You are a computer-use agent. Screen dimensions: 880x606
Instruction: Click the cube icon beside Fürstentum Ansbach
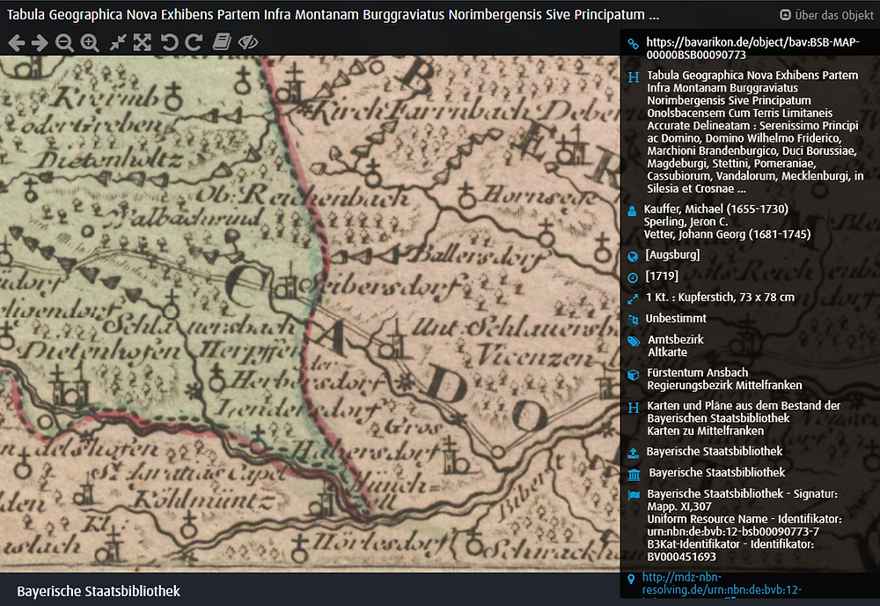tap(633, 374)
